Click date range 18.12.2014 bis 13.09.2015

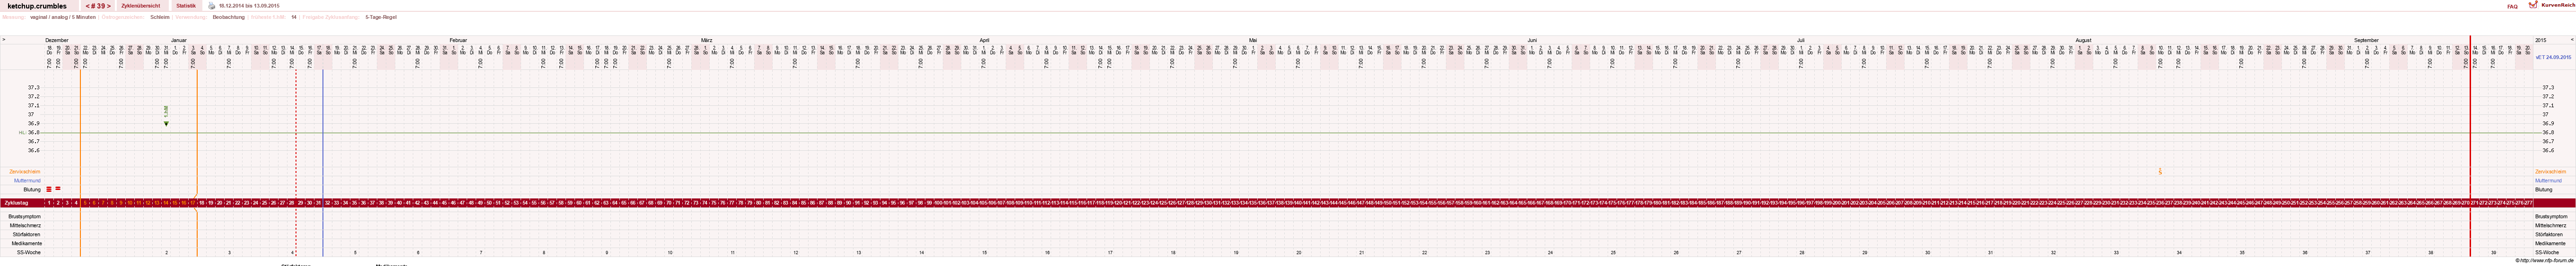tap(249, 6)
